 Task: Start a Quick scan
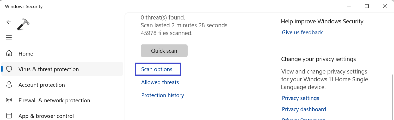pos(164,51)
